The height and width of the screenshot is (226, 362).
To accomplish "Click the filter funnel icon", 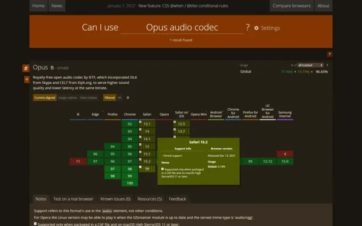I will [329, 54].
